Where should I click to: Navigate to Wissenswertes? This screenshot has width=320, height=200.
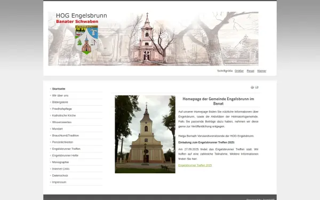tap(62, 122)
